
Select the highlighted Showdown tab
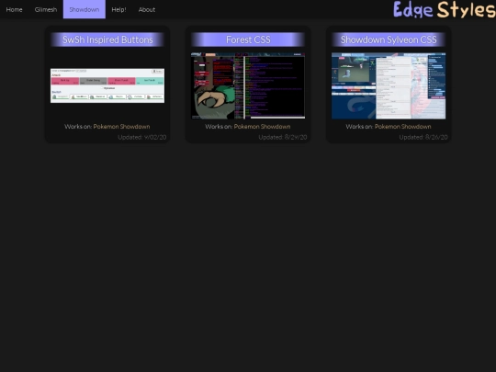pos(85,9)
